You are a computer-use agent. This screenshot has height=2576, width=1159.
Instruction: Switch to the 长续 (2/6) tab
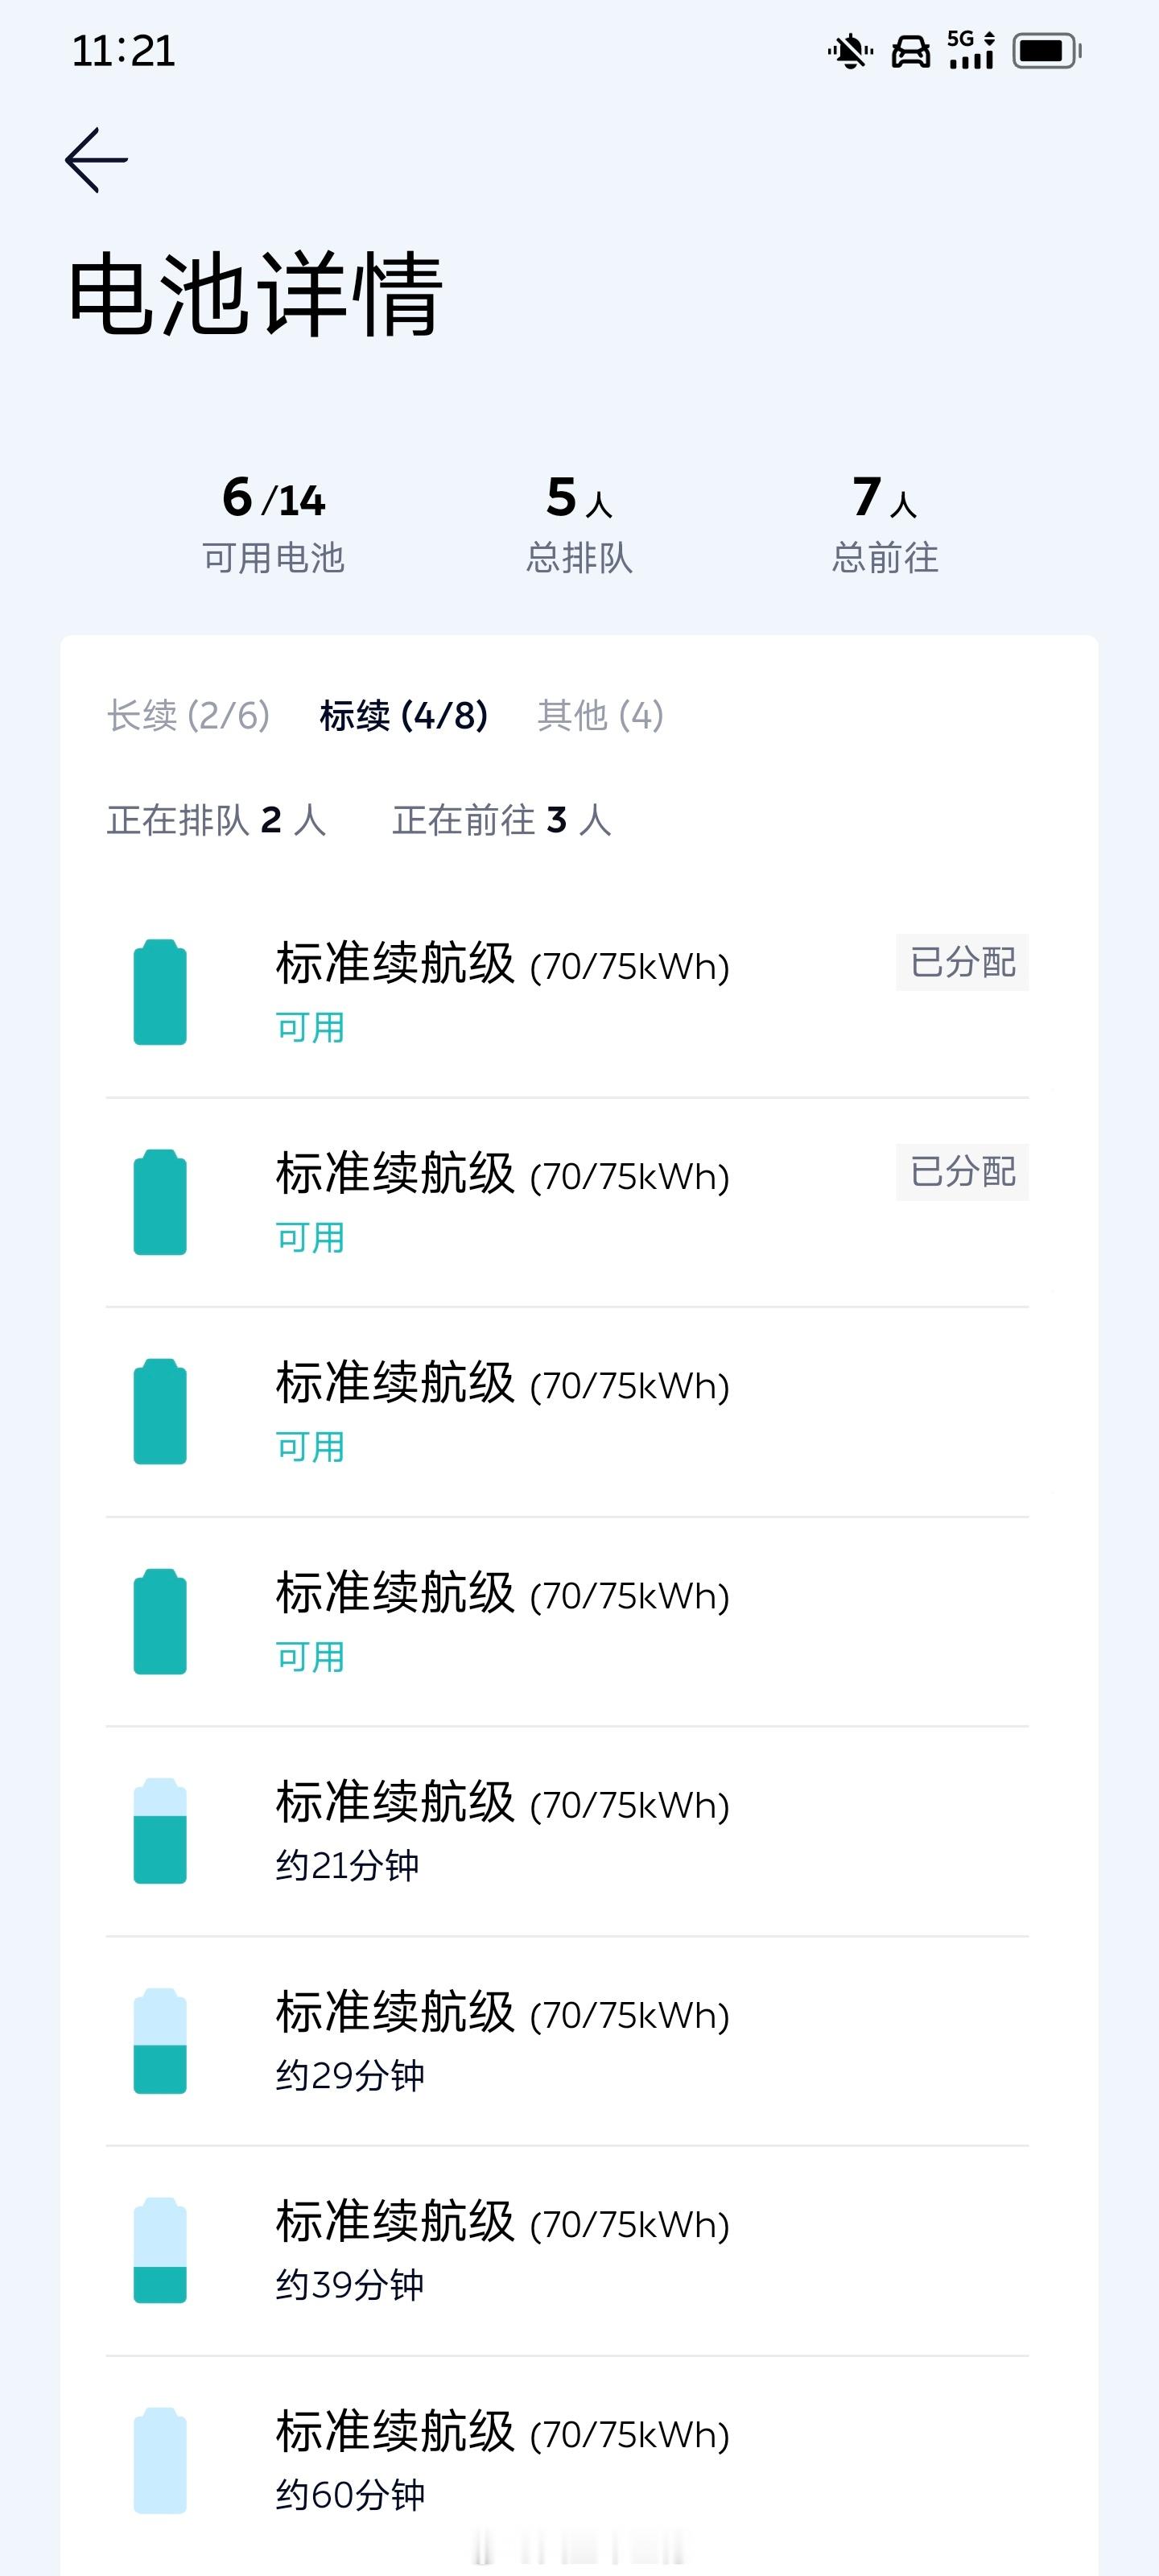[x=188, y=715]
